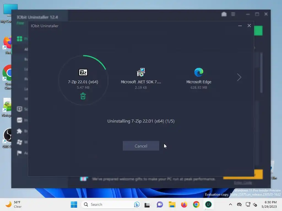
Task: Open weather widget showing 56°F Clear
Action: tap(13, 204)
